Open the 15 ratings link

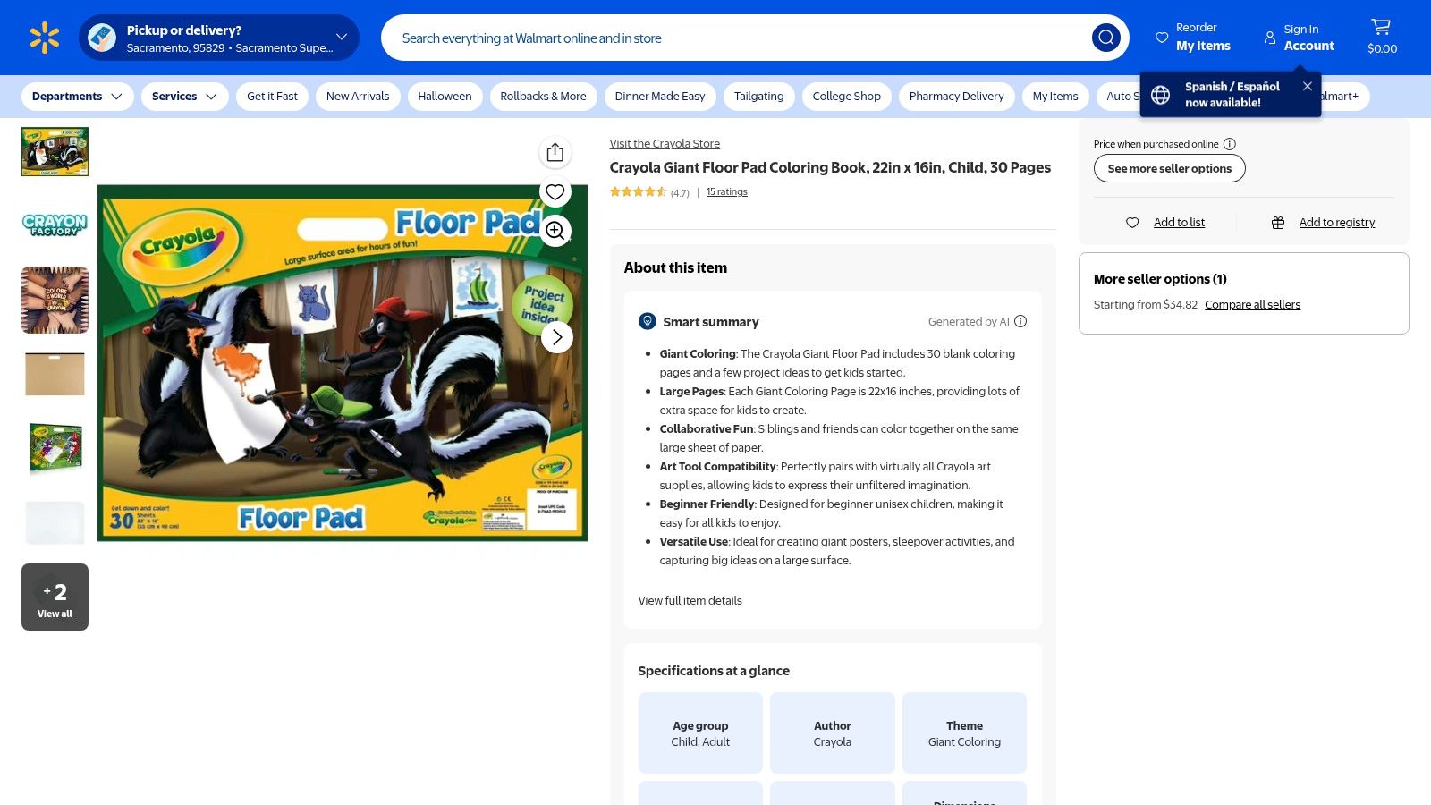click(x=727, y=191)
